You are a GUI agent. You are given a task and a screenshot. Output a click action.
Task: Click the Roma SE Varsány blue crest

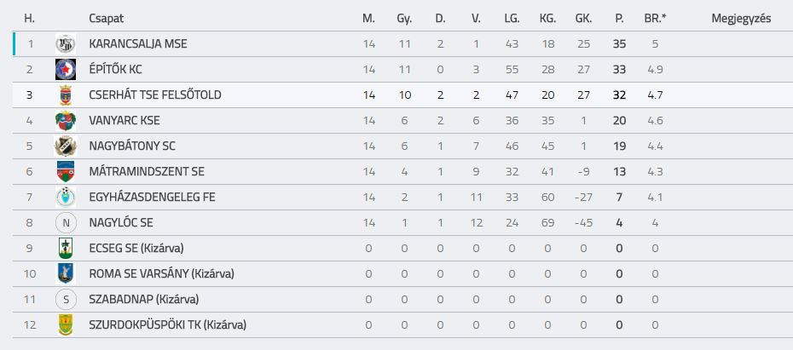click(x=66, y=273)
